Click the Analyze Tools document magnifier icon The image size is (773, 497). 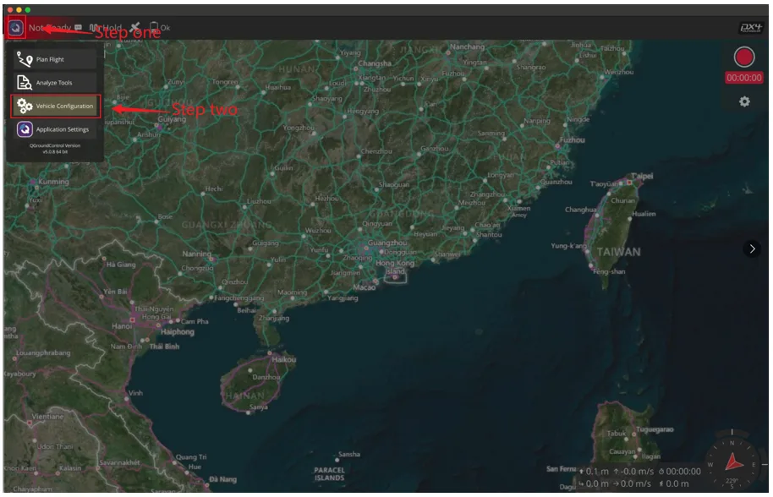pyautogui.click(x=25, y=82)
